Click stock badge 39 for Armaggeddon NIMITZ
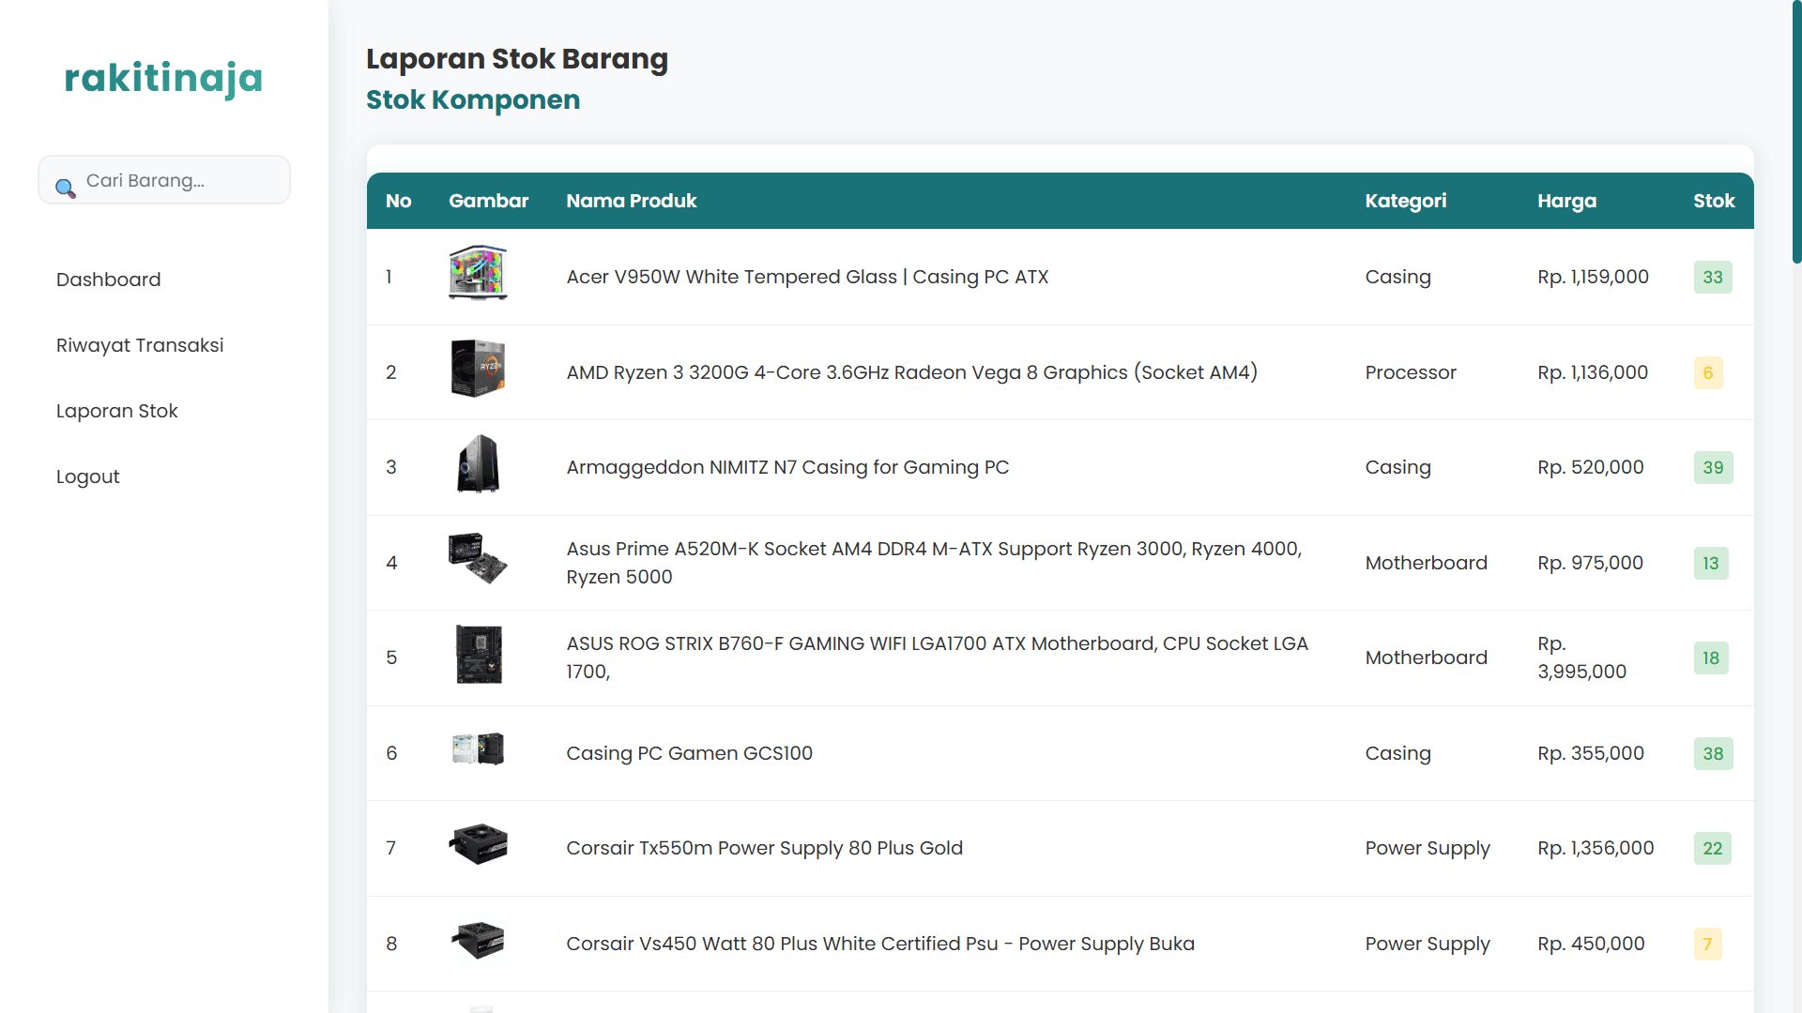Screen dimensions: 1802x1013 1713,467
